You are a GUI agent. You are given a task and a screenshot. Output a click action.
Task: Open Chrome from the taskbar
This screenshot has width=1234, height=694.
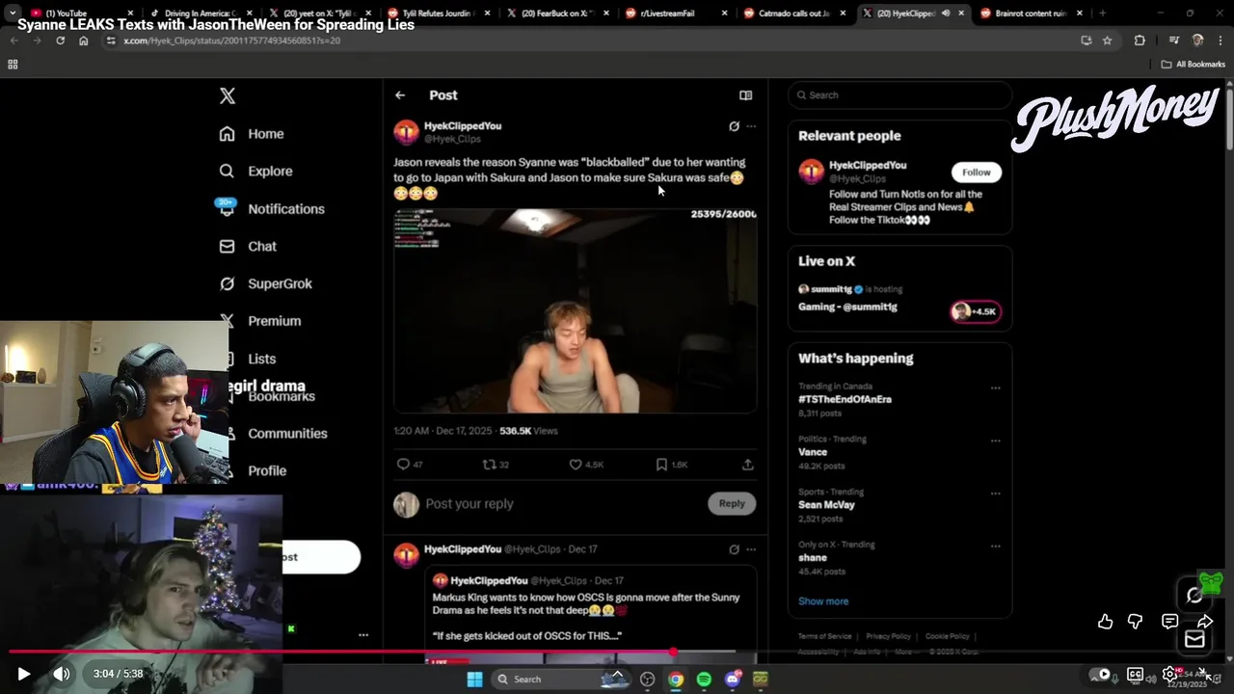676,680
